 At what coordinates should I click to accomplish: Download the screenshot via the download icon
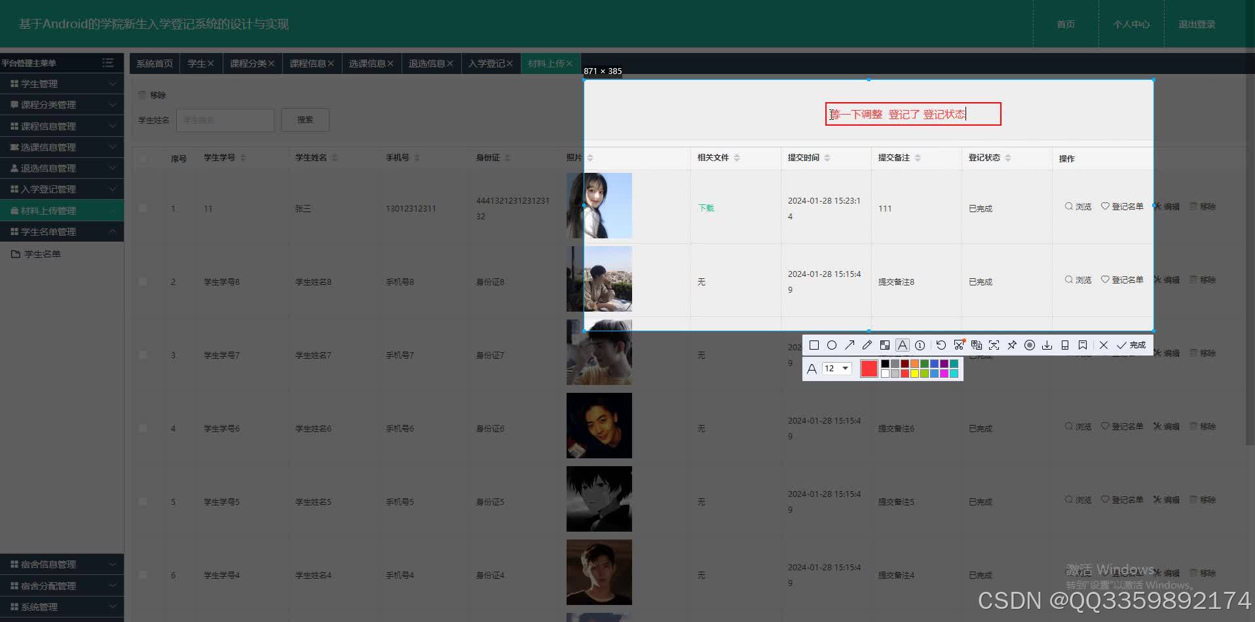(x=1047, y=345)
